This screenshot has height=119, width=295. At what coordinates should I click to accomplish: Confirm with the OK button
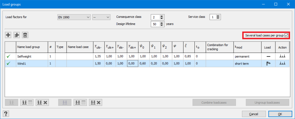point(280,114)
